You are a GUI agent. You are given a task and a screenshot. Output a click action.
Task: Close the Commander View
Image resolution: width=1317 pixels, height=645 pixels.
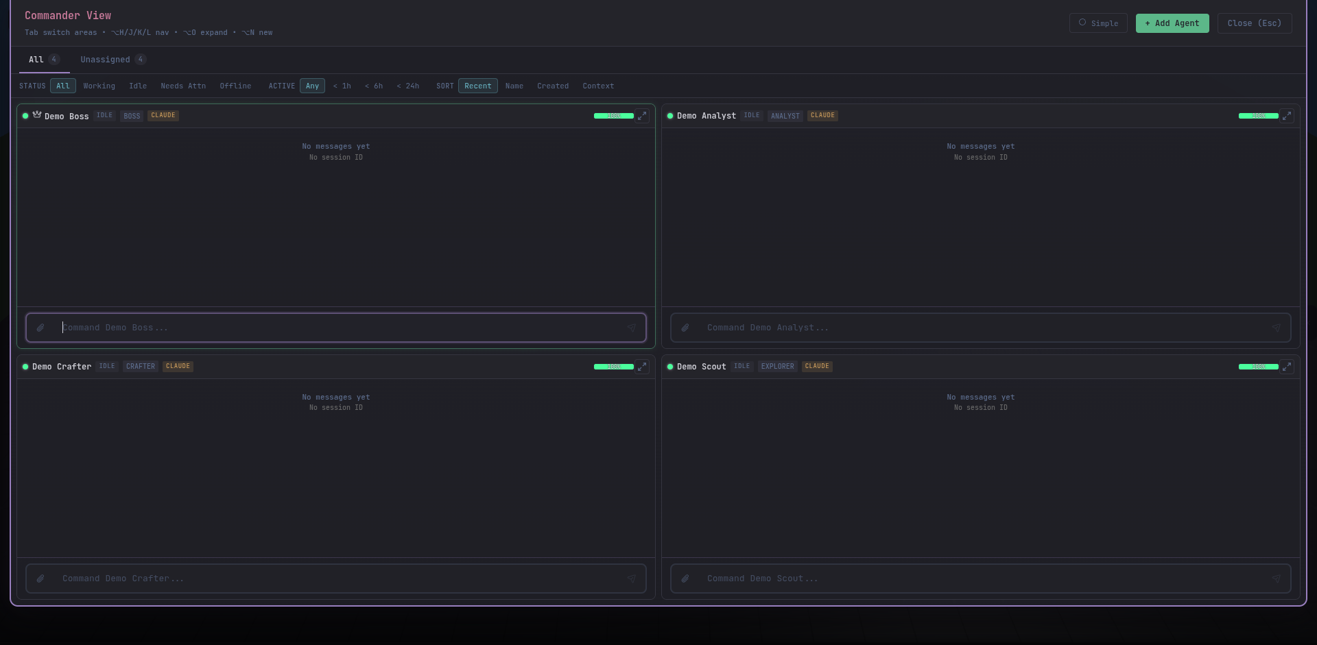coord(1255,23)
